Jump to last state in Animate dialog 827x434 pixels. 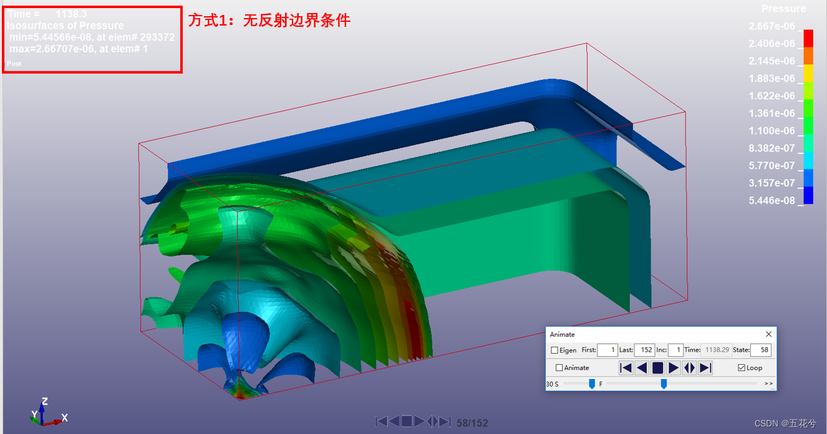(x=705, y=368)
